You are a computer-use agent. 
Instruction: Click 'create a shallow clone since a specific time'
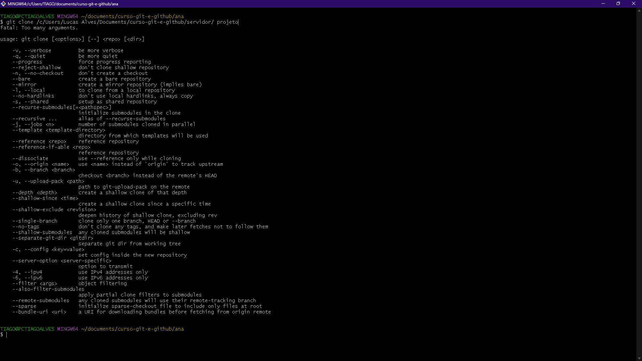tap(145, 204)
